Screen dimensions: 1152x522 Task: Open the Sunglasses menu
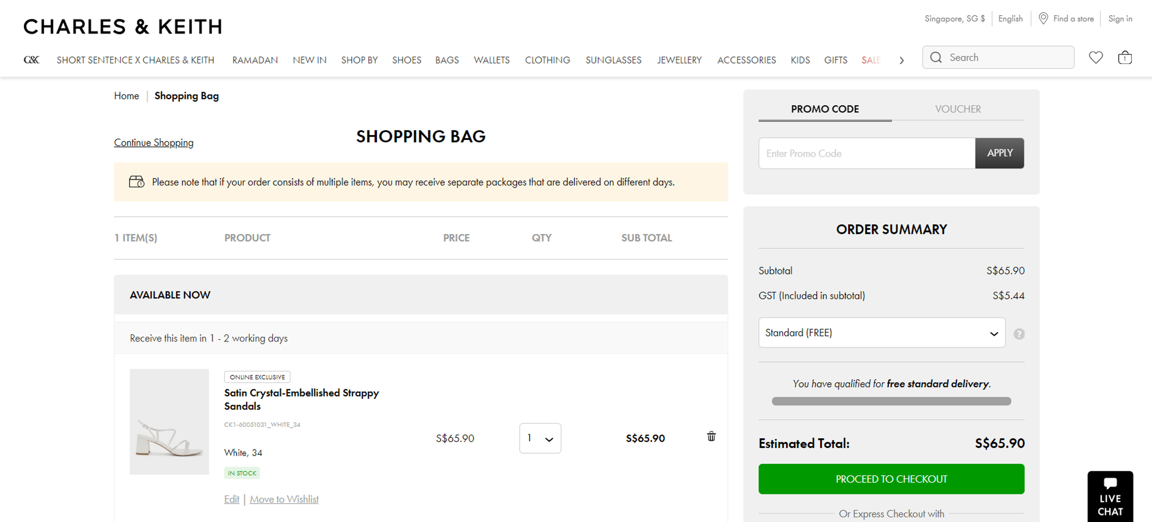[x=613, y=60]
